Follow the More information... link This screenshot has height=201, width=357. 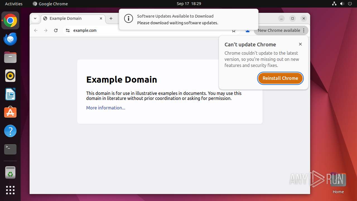pos(106,108)
